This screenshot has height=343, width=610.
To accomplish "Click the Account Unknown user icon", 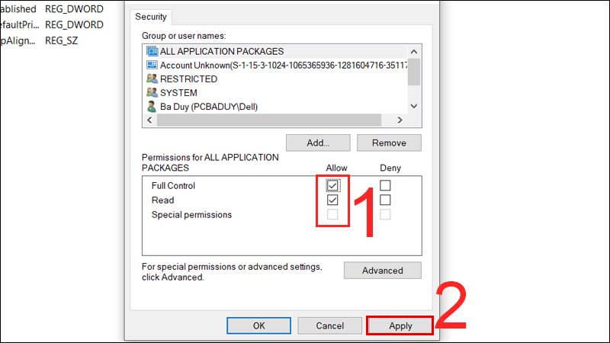I will (151, 65).
